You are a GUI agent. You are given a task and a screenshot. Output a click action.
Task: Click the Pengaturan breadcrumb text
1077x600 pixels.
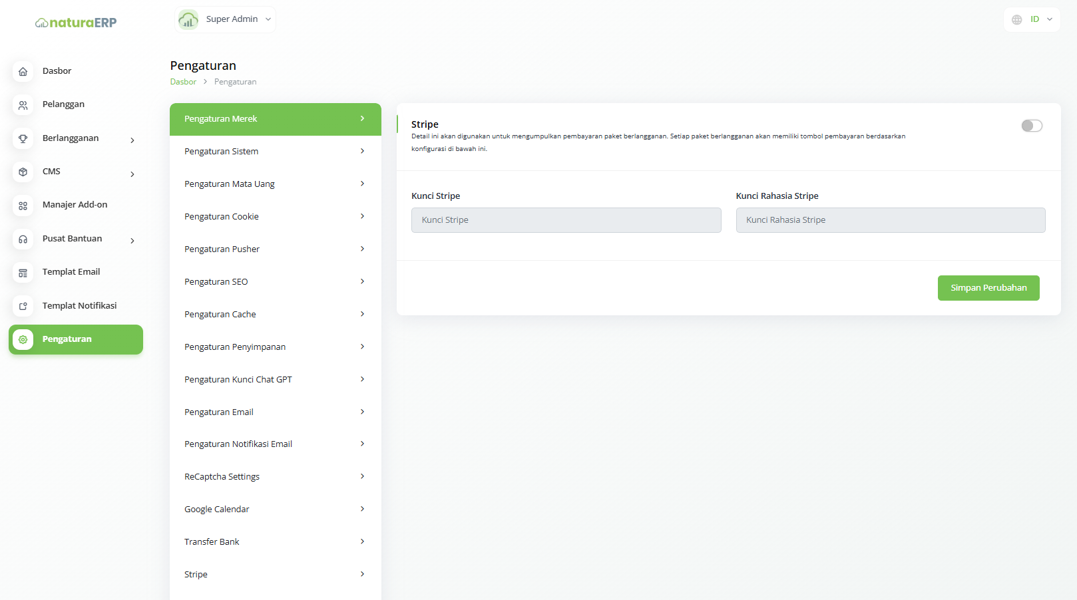[235, 82]
